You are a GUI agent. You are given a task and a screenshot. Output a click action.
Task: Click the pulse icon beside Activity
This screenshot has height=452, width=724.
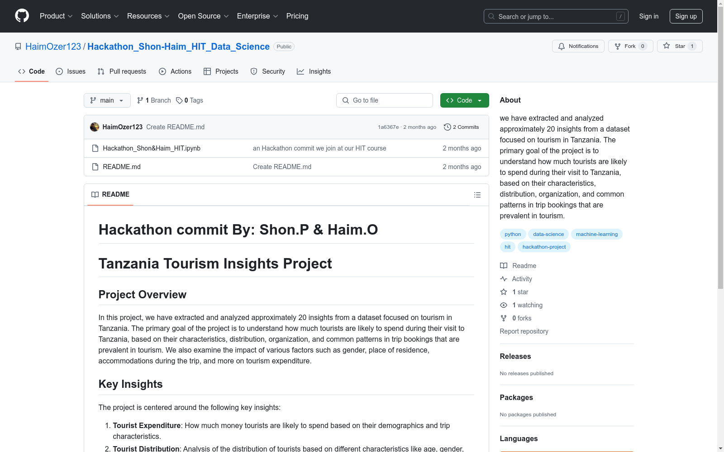(504, 279)
